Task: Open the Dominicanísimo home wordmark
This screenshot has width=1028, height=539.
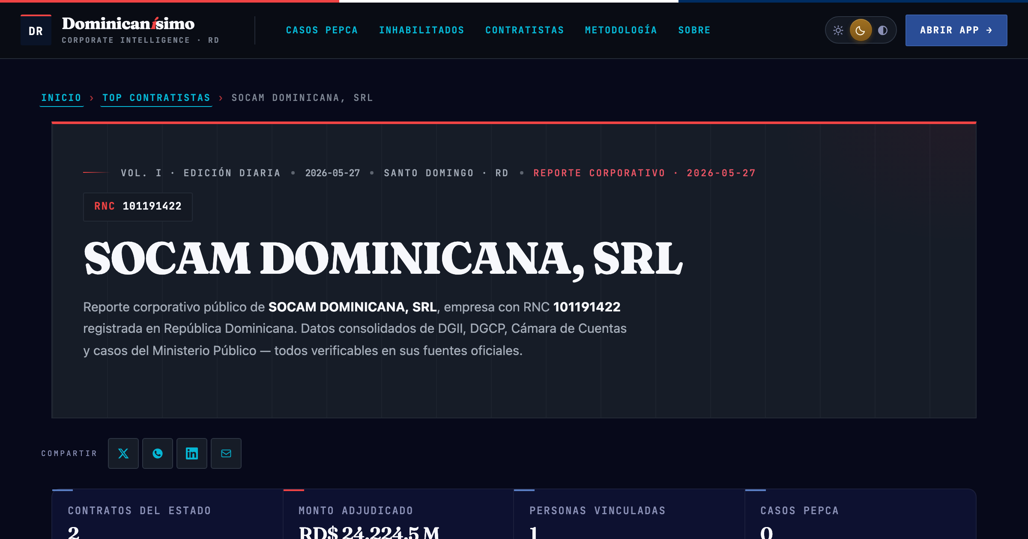Action: coord(128,24)
